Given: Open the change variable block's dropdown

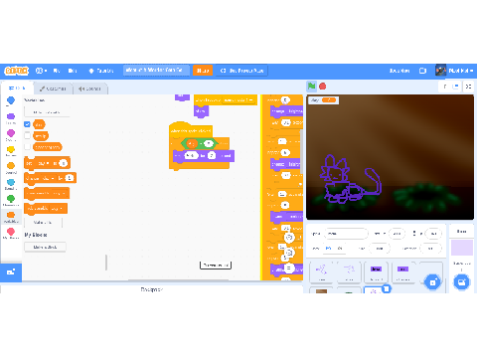Looking at the screenshot, I should pyautogui.click(x=49, y=178).
